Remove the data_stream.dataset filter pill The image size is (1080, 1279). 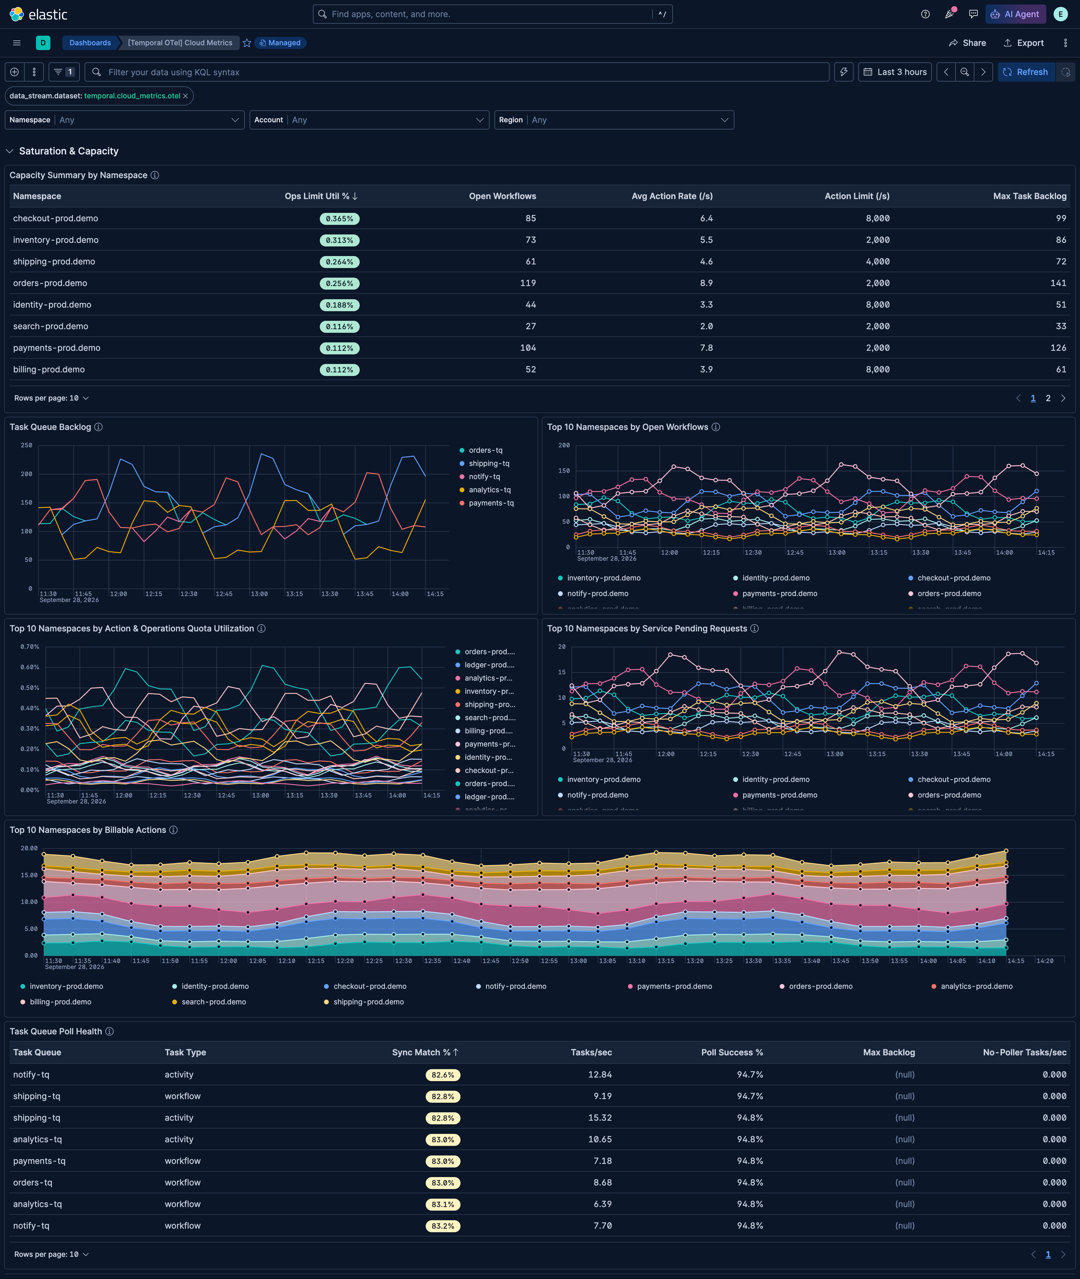click(x=185, y=96)
